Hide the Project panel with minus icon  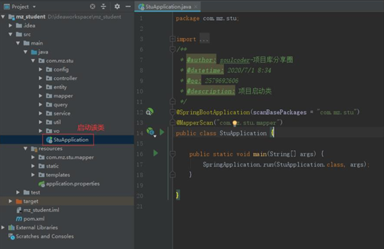[128, 7]
